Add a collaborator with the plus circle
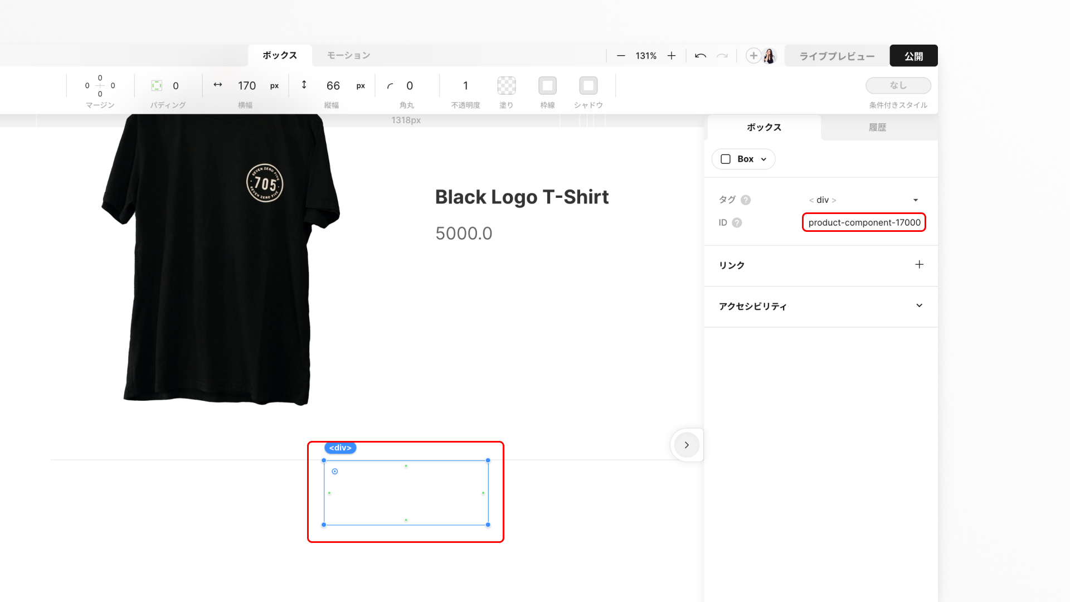 [753, 56]
